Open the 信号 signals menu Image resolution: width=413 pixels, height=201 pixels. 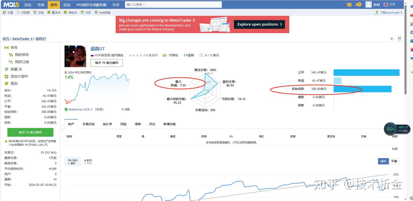click(54, 5)
